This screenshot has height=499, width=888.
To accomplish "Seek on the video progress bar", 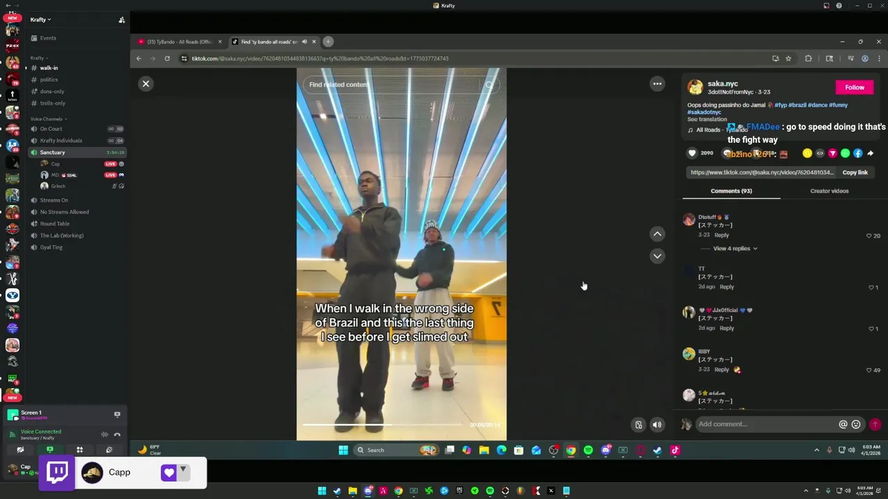I will [382, 425].
